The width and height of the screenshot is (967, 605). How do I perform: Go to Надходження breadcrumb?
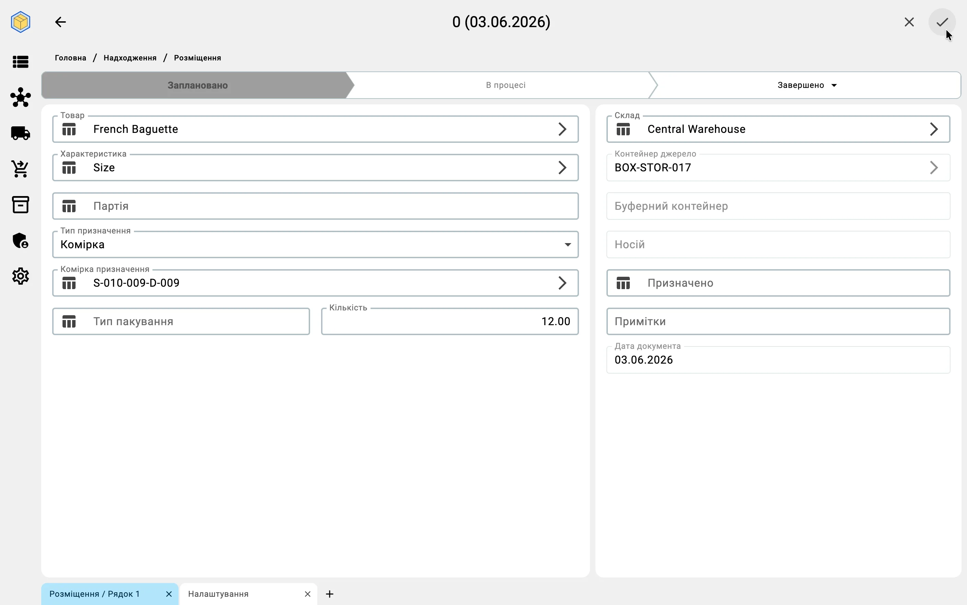pyautogui.click(x=130, y=58)
